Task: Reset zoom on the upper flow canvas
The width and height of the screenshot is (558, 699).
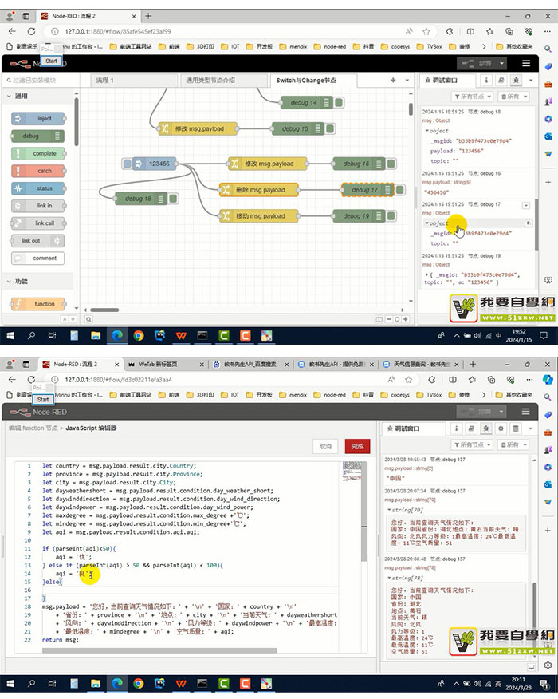Action: [397, 319]
